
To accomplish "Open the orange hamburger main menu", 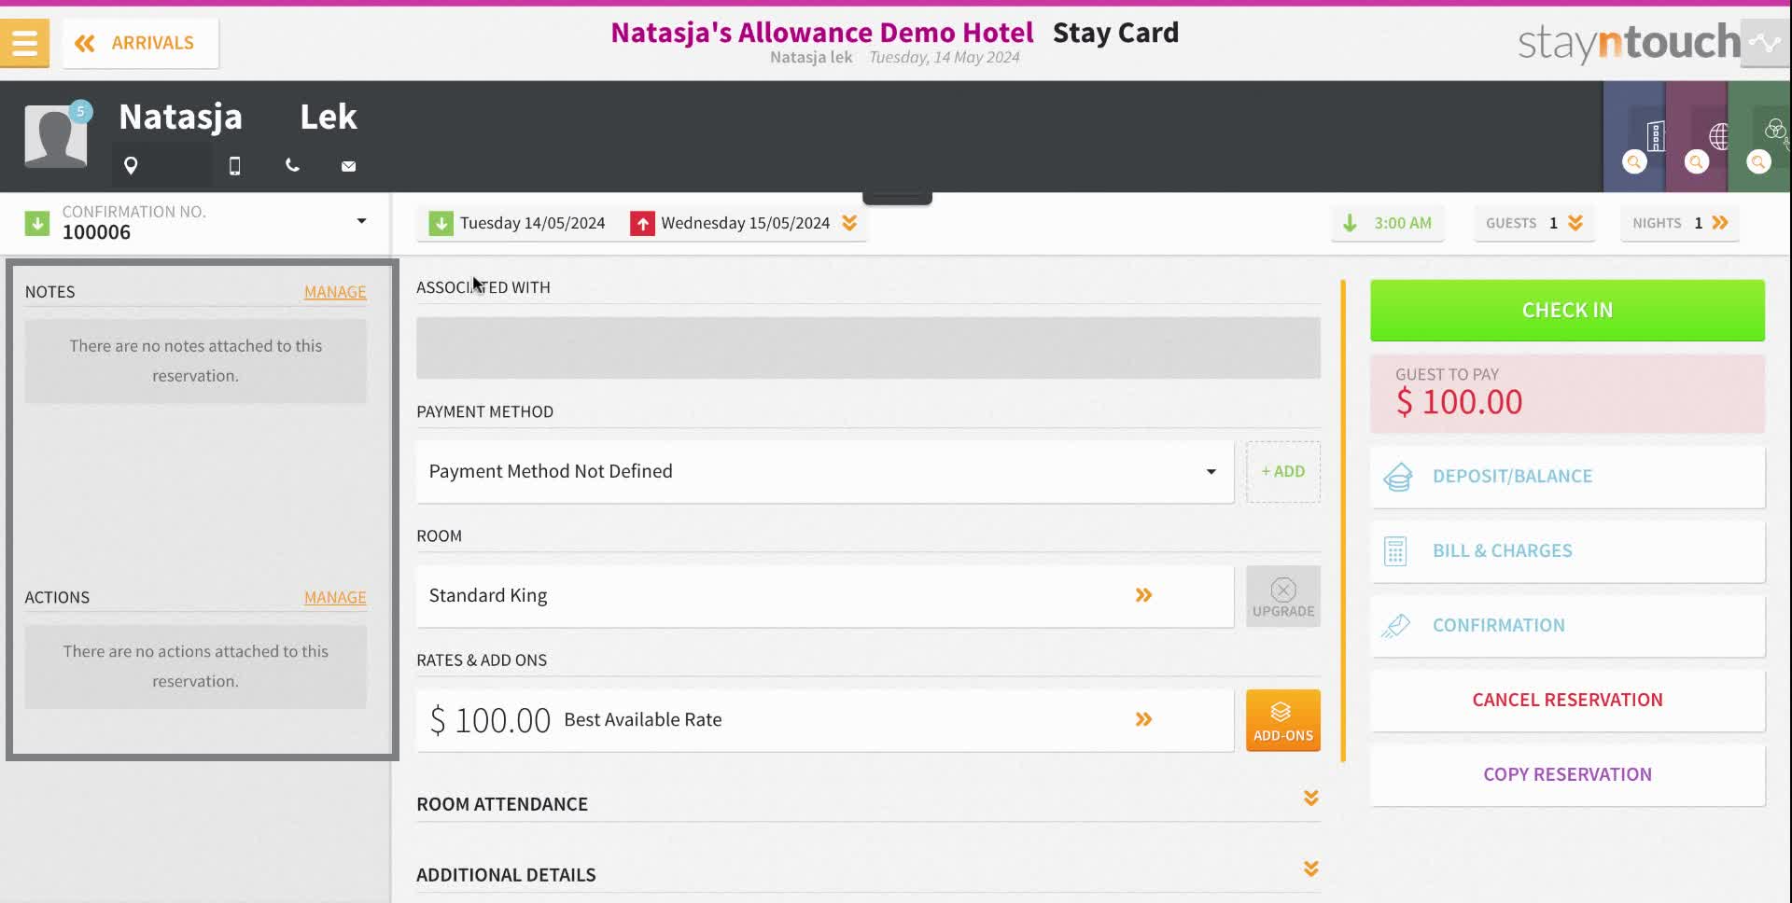I will pos(24,43).
